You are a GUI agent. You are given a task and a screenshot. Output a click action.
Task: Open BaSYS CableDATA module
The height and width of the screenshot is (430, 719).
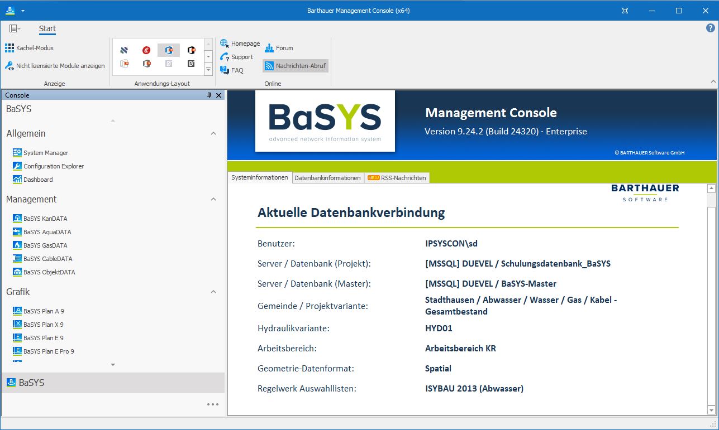coord(42,259)
